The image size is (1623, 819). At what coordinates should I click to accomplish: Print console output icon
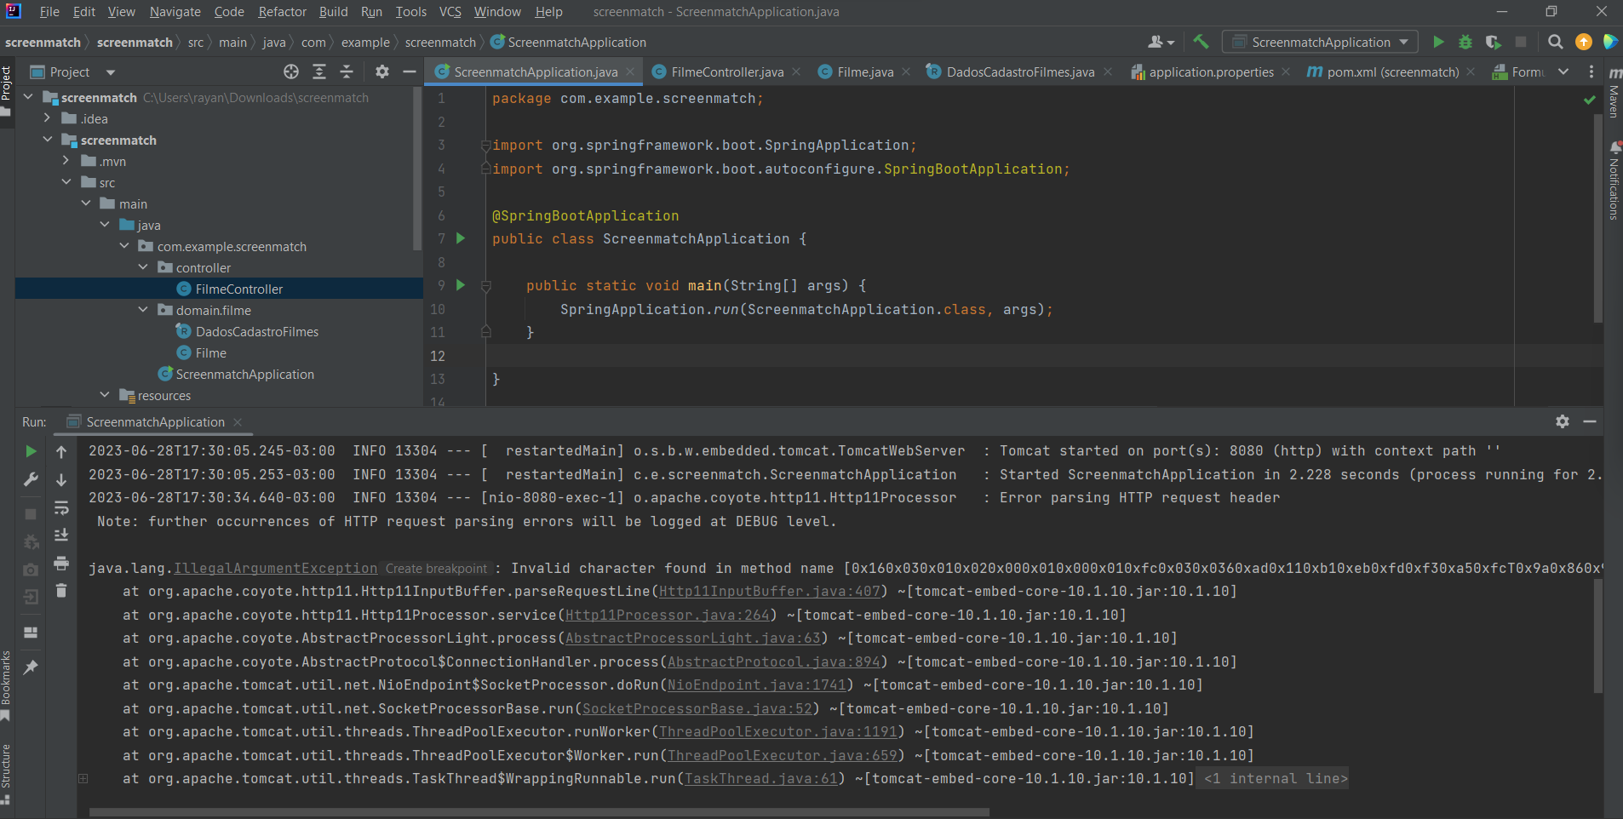[61, 563]
